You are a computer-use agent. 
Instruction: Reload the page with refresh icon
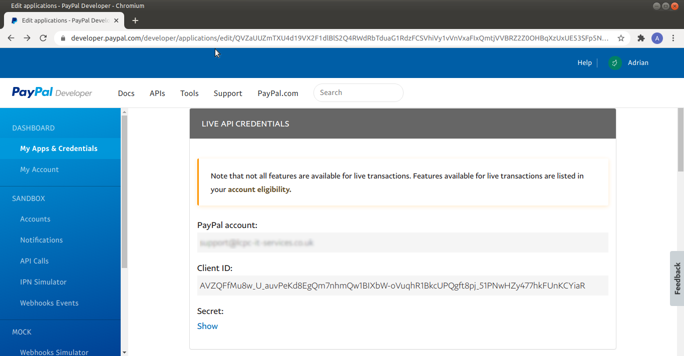43,38
